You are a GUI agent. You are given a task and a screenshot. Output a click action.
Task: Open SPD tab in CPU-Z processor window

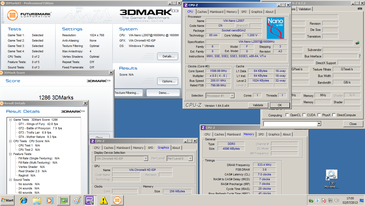244,12
